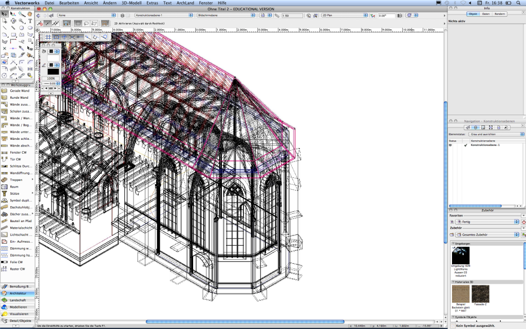Screen dimensions: 526x329
Task: Open the Bearbeiten menu
Action: pyautogui.click(x=69, y=3)
